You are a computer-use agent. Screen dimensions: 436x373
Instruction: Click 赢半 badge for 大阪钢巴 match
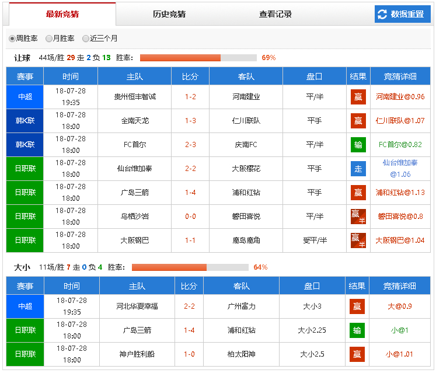(358, 240)
